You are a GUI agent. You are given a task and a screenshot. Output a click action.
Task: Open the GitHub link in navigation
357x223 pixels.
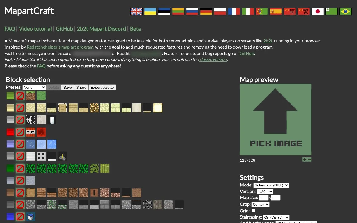click(64, 29)
